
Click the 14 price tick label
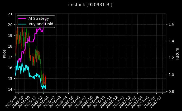[10, 89]
